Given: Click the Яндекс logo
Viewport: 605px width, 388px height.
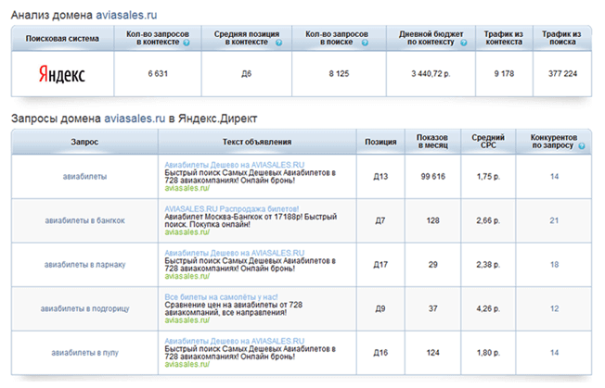Looking at the screenshot, I should tap(62, 74).
